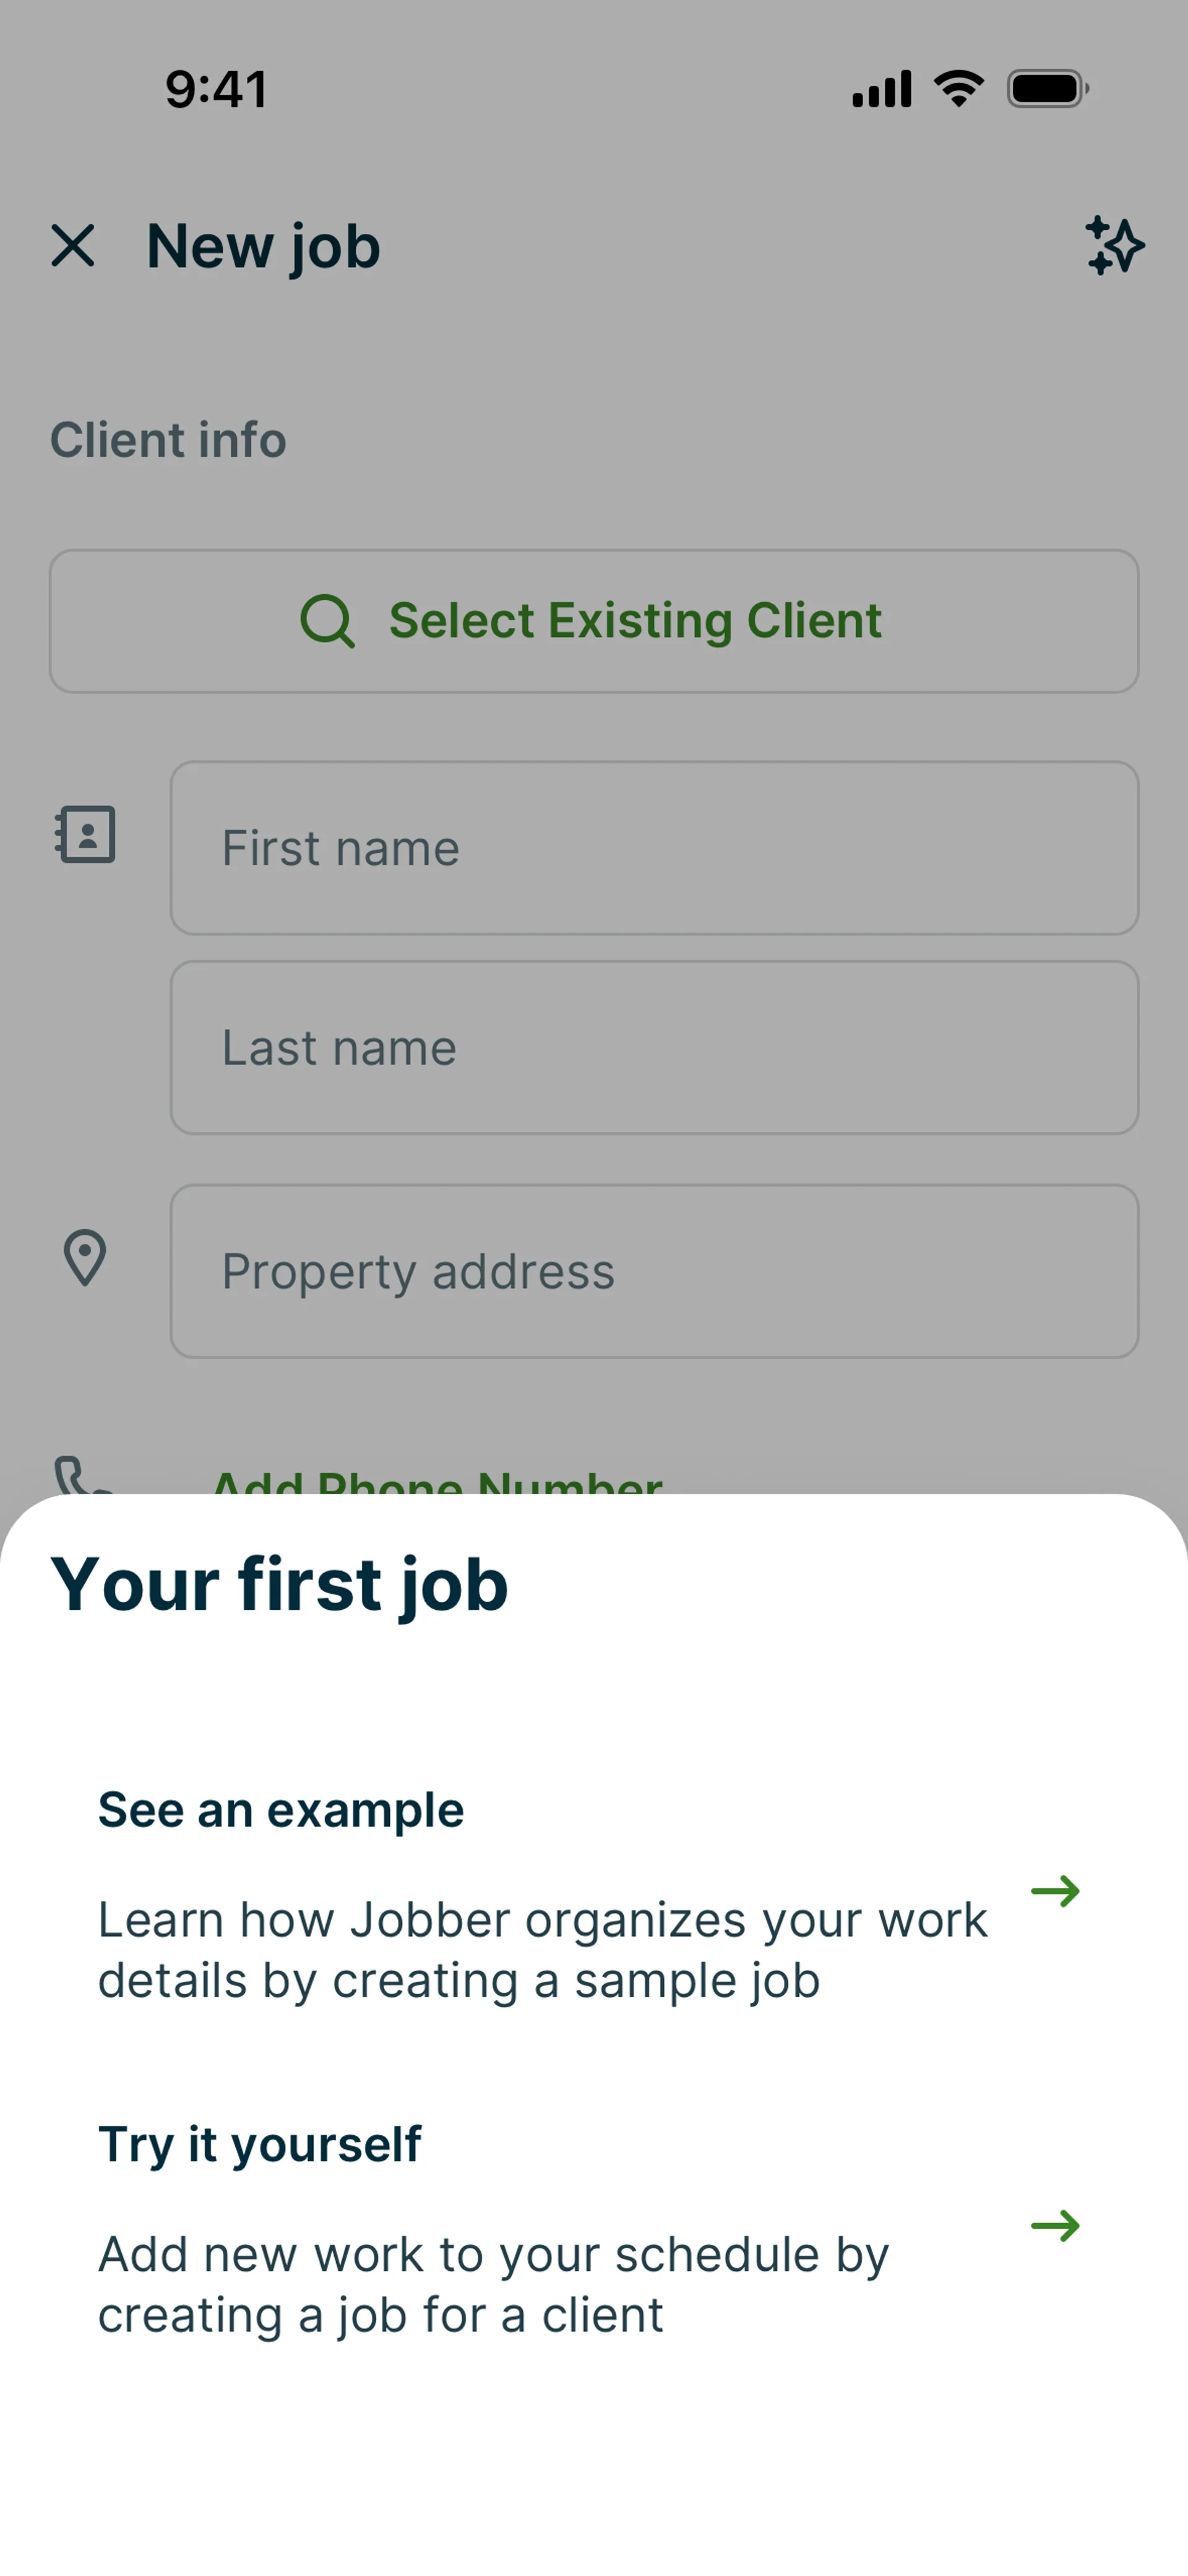Tap the Wi-Fi status icon

click(x=959, y=89)
